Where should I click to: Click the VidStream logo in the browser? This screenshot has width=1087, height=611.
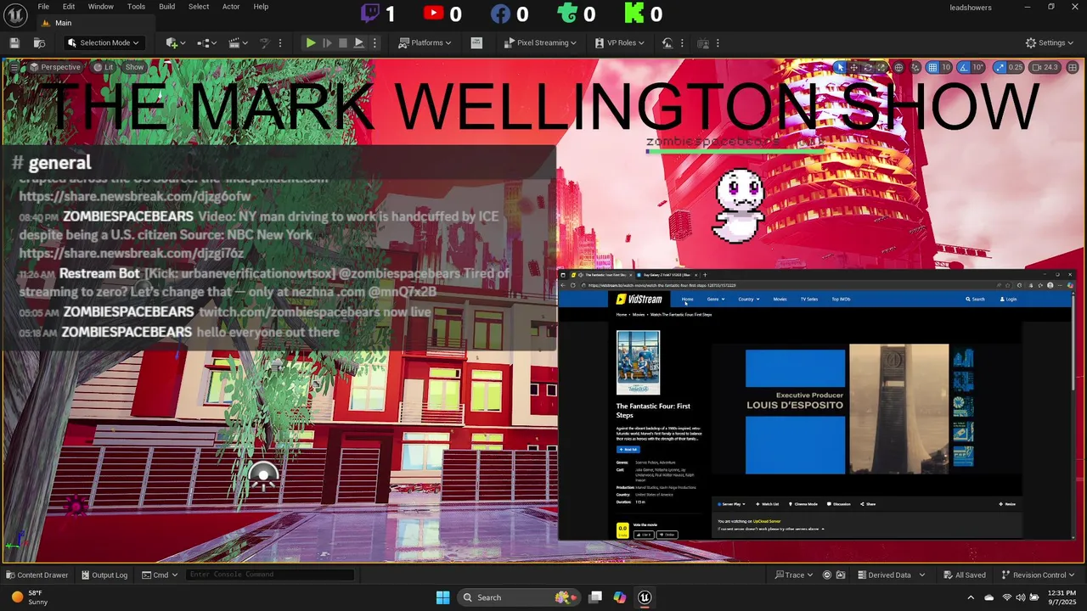[x=639, y=299]
